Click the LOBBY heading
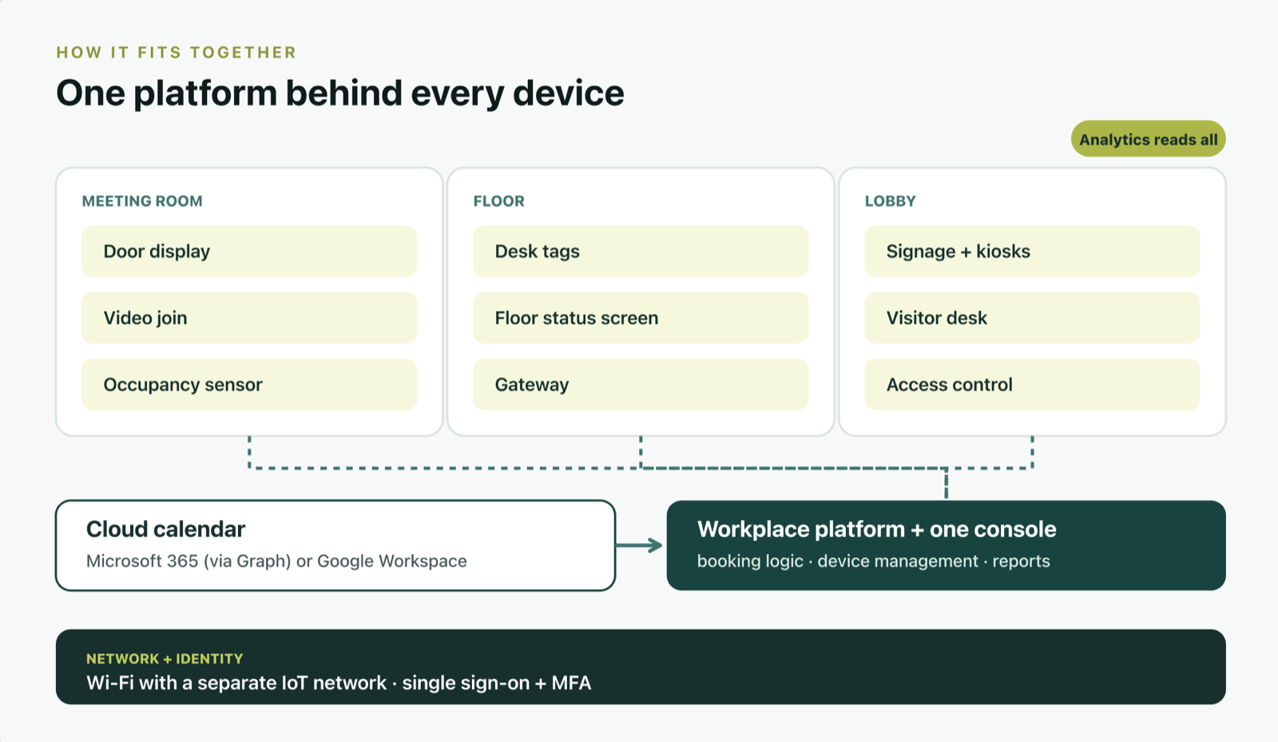Screen dimensions: 1278x742 891,201
